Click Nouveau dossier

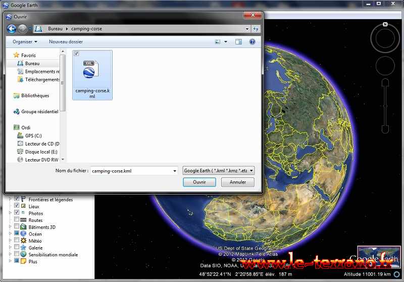[x=66, y=42]
